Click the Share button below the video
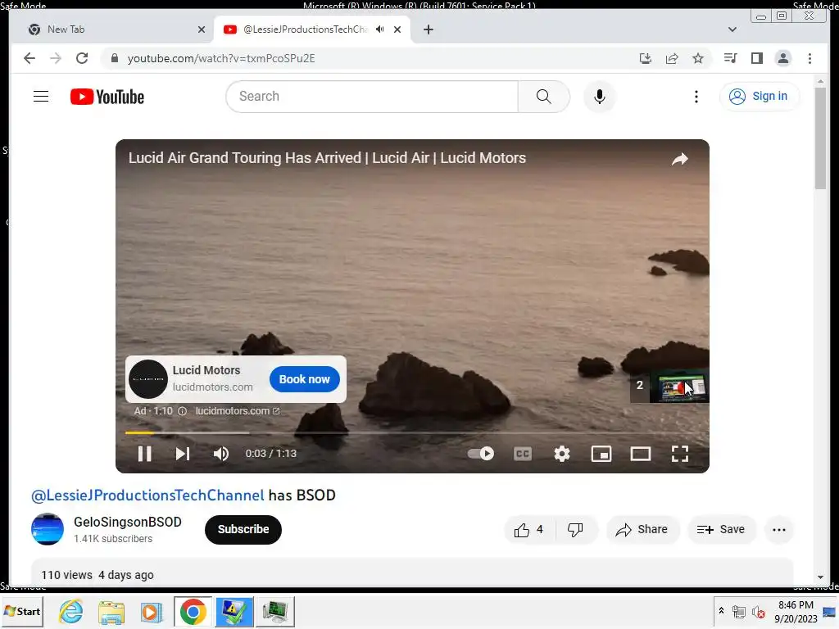 [642, 530]
